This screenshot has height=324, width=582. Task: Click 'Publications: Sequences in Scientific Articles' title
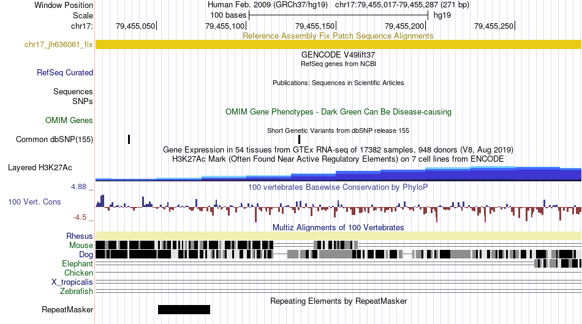338,83
